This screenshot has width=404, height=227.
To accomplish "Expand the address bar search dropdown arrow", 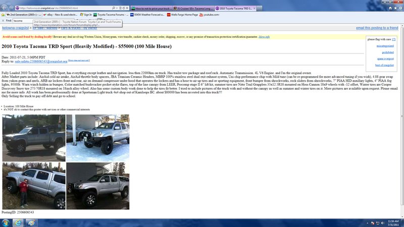I will pyautogui.click(x=117, y=8).
